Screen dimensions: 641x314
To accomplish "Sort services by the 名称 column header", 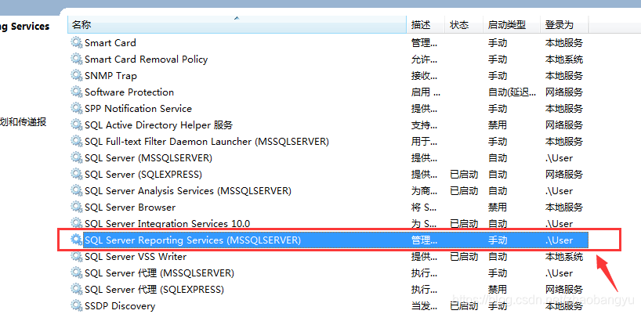I will point(237,25).
